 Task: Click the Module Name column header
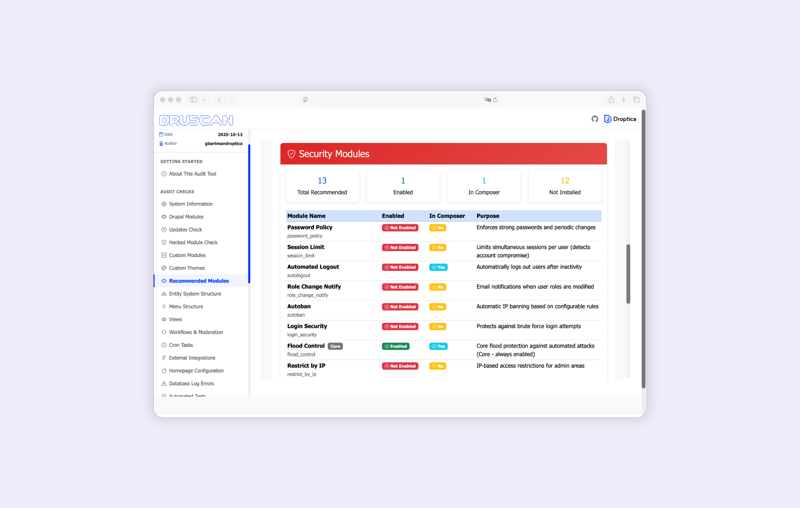[306, 216]
